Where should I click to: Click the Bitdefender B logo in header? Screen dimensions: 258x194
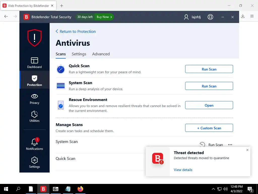coord(26,17)
